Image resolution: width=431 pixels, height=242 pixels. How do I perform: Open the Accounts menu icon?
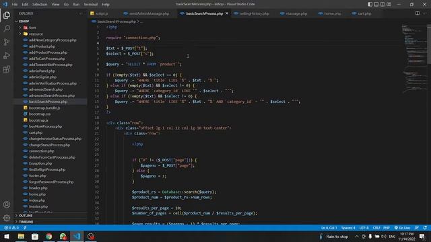(x=7, y=204)
